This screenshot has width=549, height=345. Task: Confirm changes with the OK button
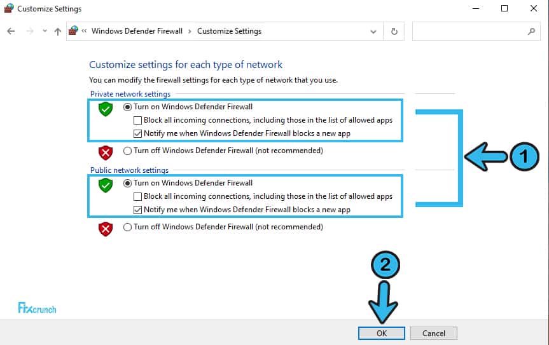[x=382, y=333]
